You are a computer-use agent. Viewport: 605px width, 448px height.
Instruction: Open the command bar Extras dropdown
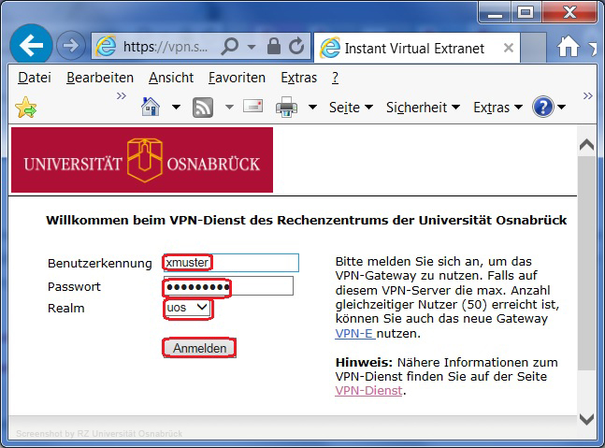[x=497, y=108]
